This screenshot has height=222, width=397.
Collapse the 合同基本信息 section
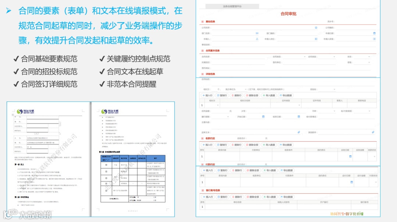coord(203,51)
